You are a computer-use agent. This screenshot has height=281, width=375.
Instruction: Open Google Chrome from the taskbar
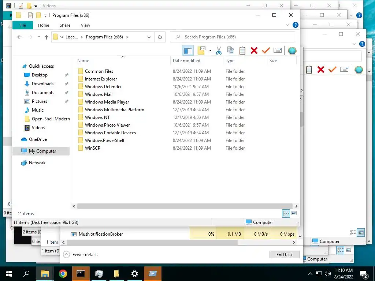point(63,274)
